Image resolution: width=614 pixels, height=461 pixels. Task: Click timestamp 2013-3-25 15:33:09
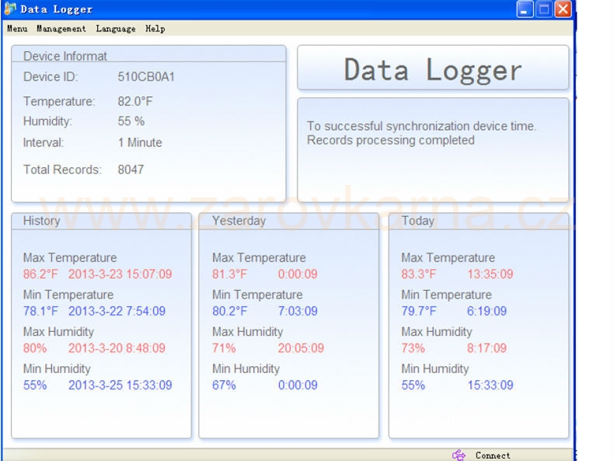click(120, 386)
